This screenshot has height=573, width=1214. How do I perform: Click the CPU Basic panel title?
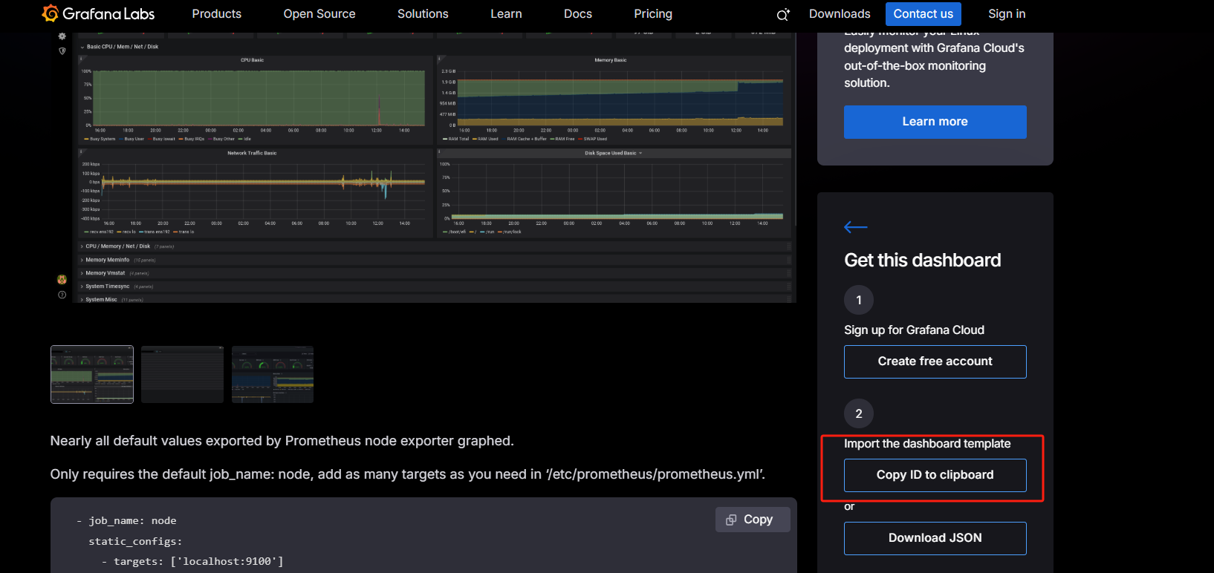(253, 60)
